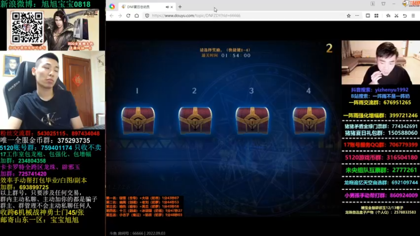Select treasure chest number 1

pos(138,120)
